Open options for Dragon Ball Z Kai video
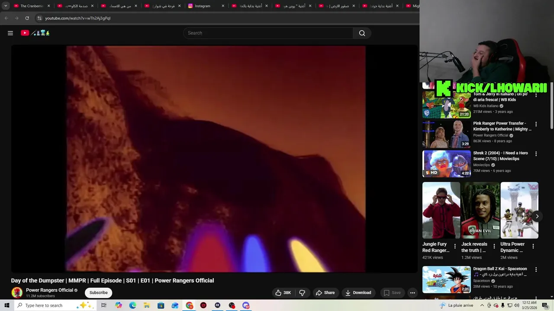The image size is (554, 311). (x=536, y=270)
